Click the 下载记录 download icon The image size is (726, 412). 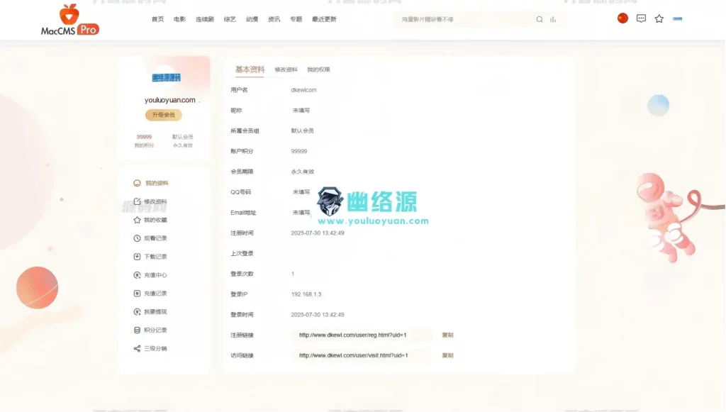137,257
